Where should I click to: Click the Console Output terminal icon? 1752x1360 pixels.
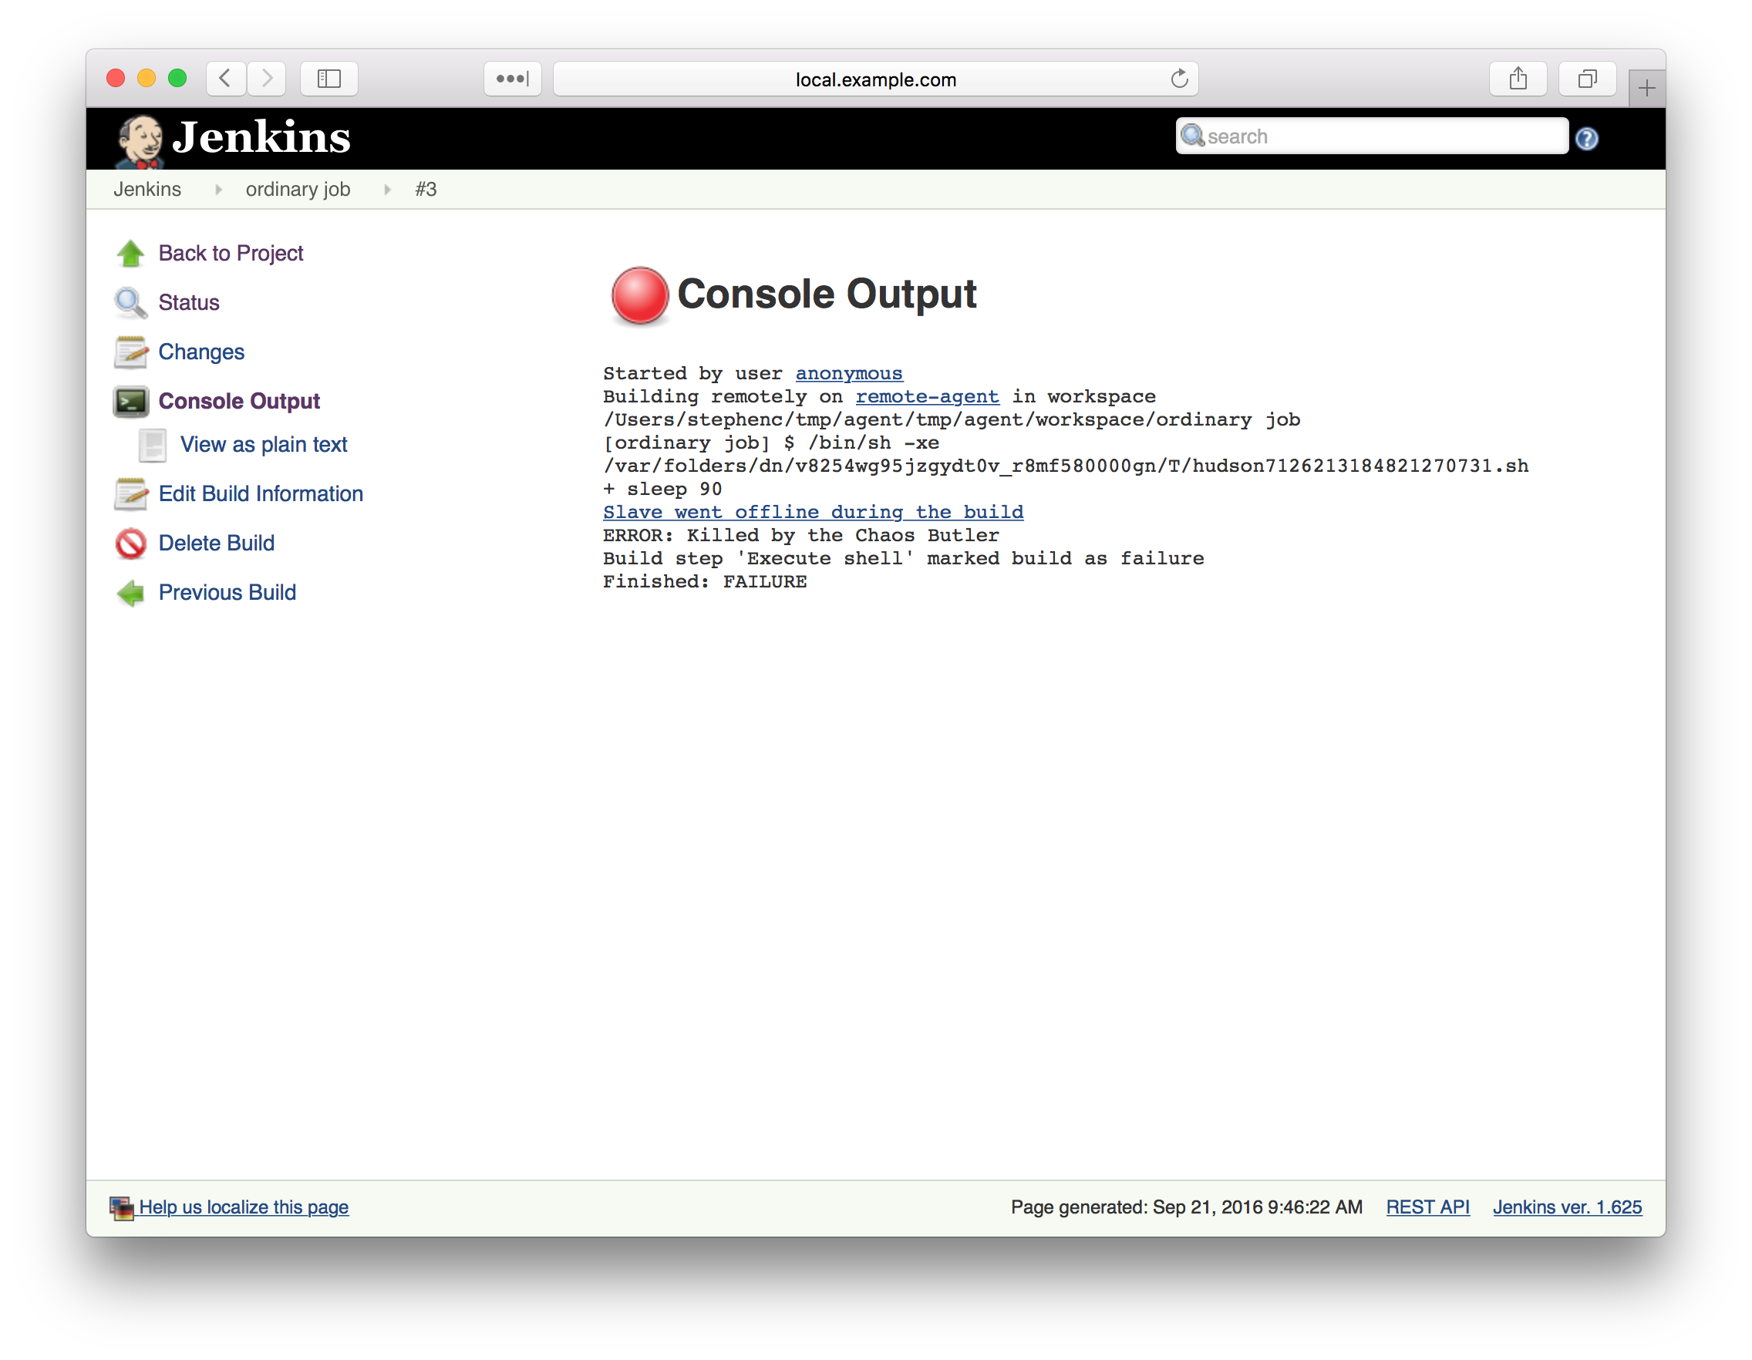click(130, 402)
